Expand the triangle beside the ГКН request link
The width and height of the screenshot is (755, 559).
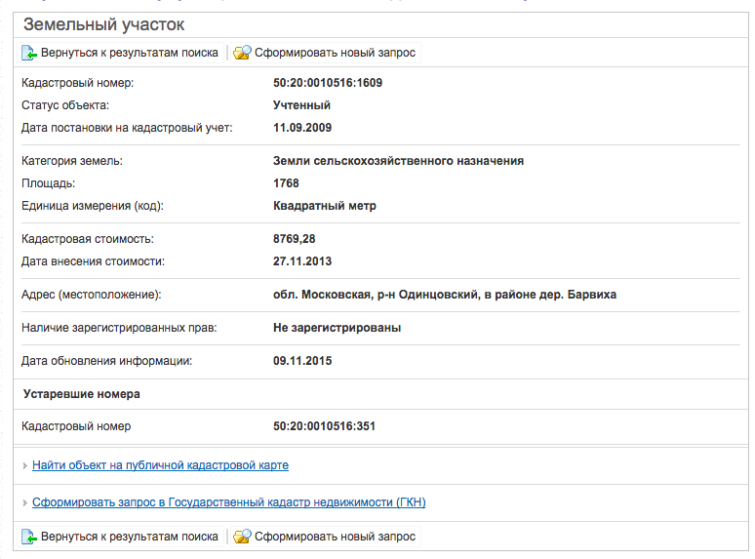pyautogui.click(x=24, y=503)
